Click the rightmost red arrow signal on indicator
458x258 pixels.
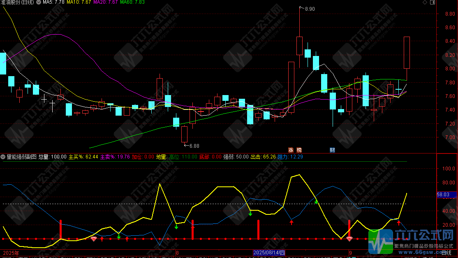pyautogui.click(x=398, y=223)
